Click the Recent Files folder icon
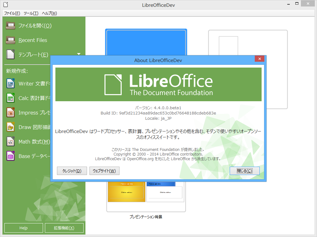317x237 pixels. pyautogui.click(x=11, y=40)
